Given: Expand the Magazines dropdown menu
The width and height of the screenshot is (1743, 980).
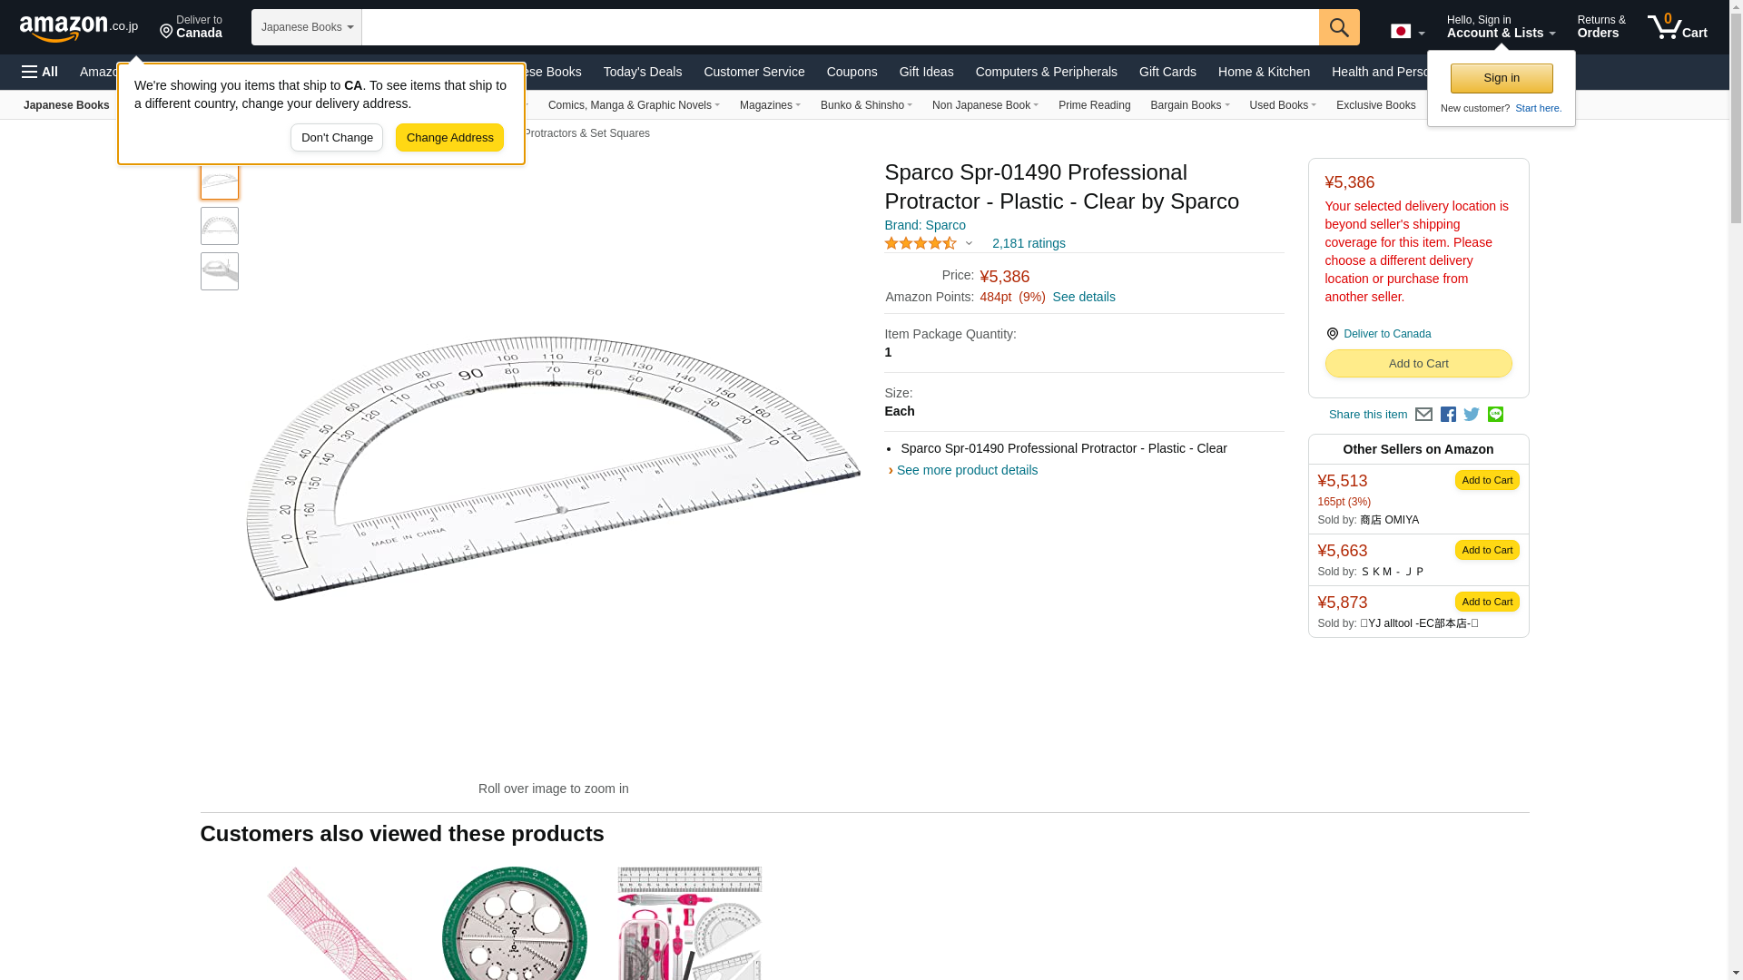Looking at the screenshot, I should (x=770, y=105).
